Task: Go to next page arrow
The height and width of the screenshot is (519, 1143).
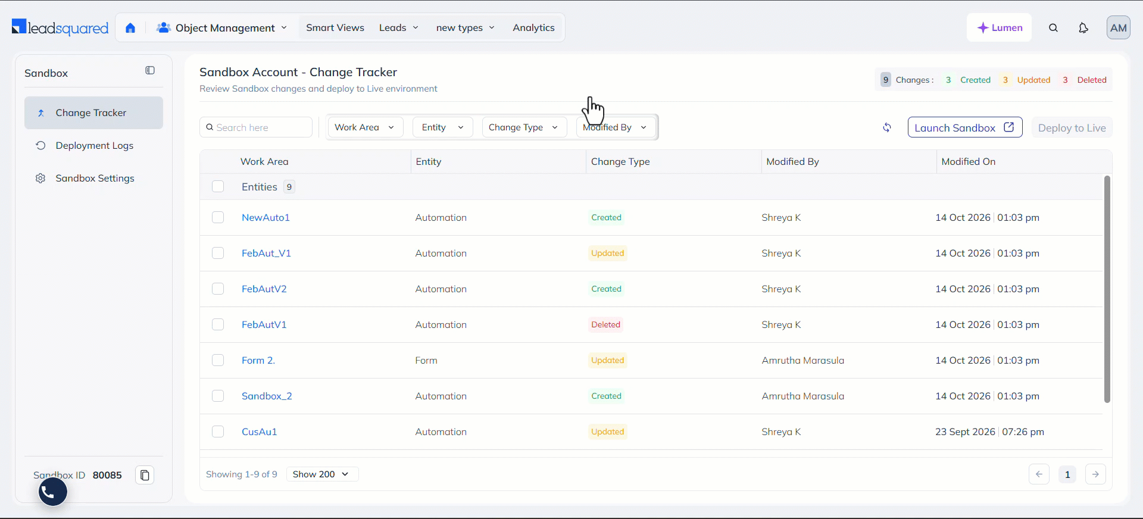Action: (x=1095, y=474)
